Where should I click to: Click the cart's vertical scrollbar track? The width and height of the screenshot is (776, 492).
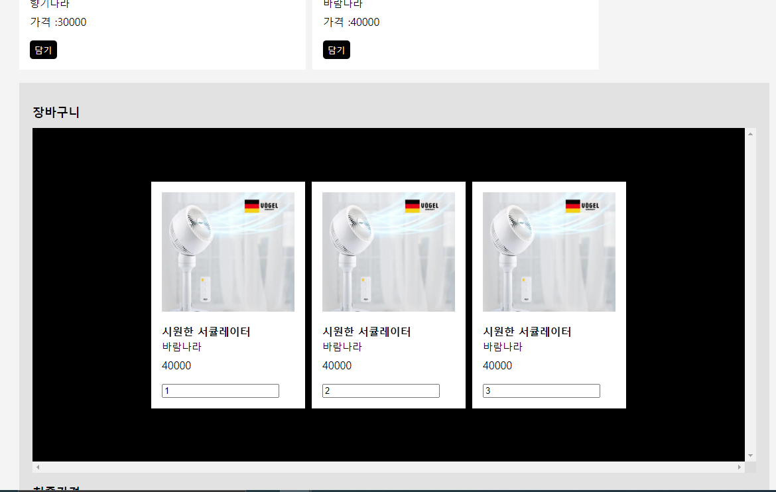[x=750, y=294]
